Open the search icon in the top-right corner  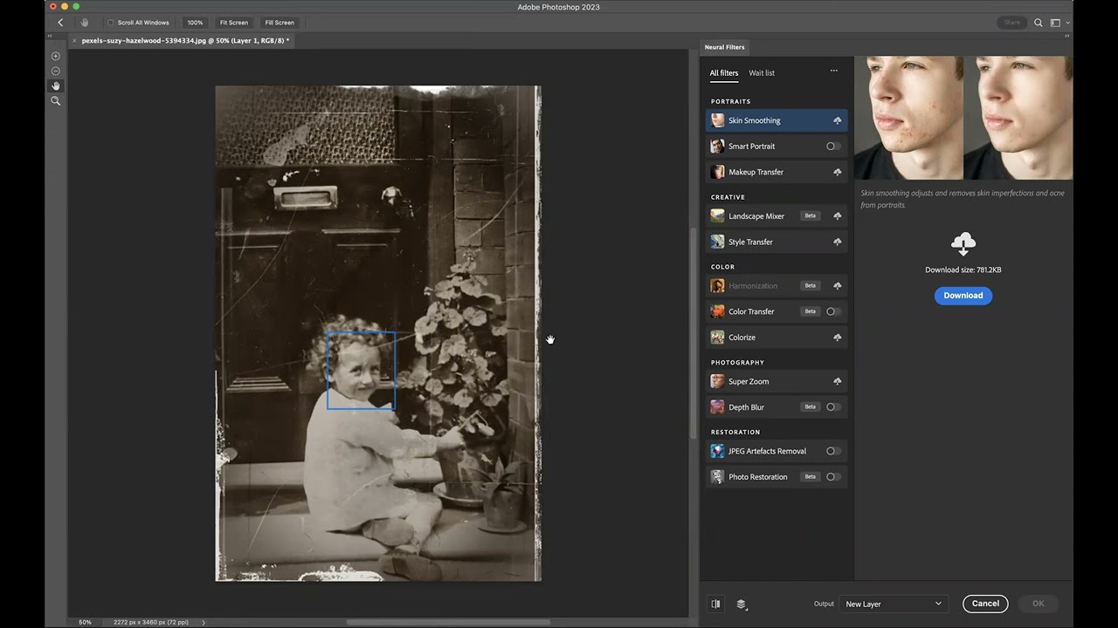(x=1039, y=23)
